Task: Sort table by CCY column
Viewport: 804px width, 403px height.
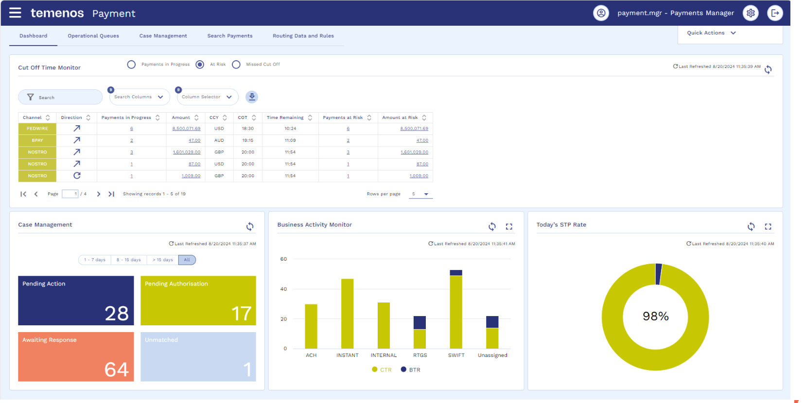Action: (x=225, y=118)
